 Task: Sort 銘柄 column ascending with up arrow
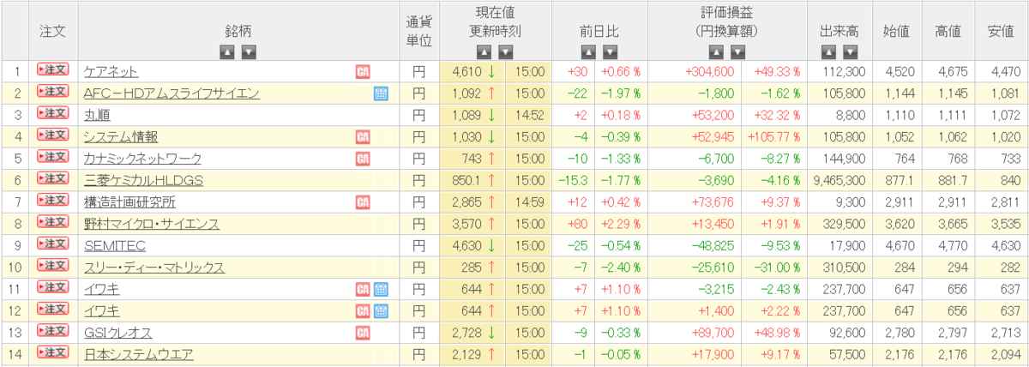227,51
